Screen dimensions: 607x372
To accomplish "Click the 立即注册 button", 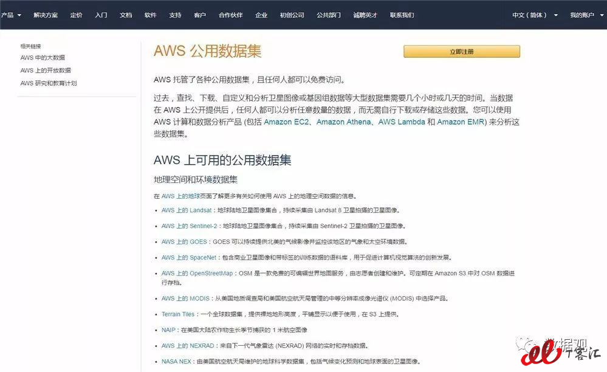I will (x=462, y=52).
